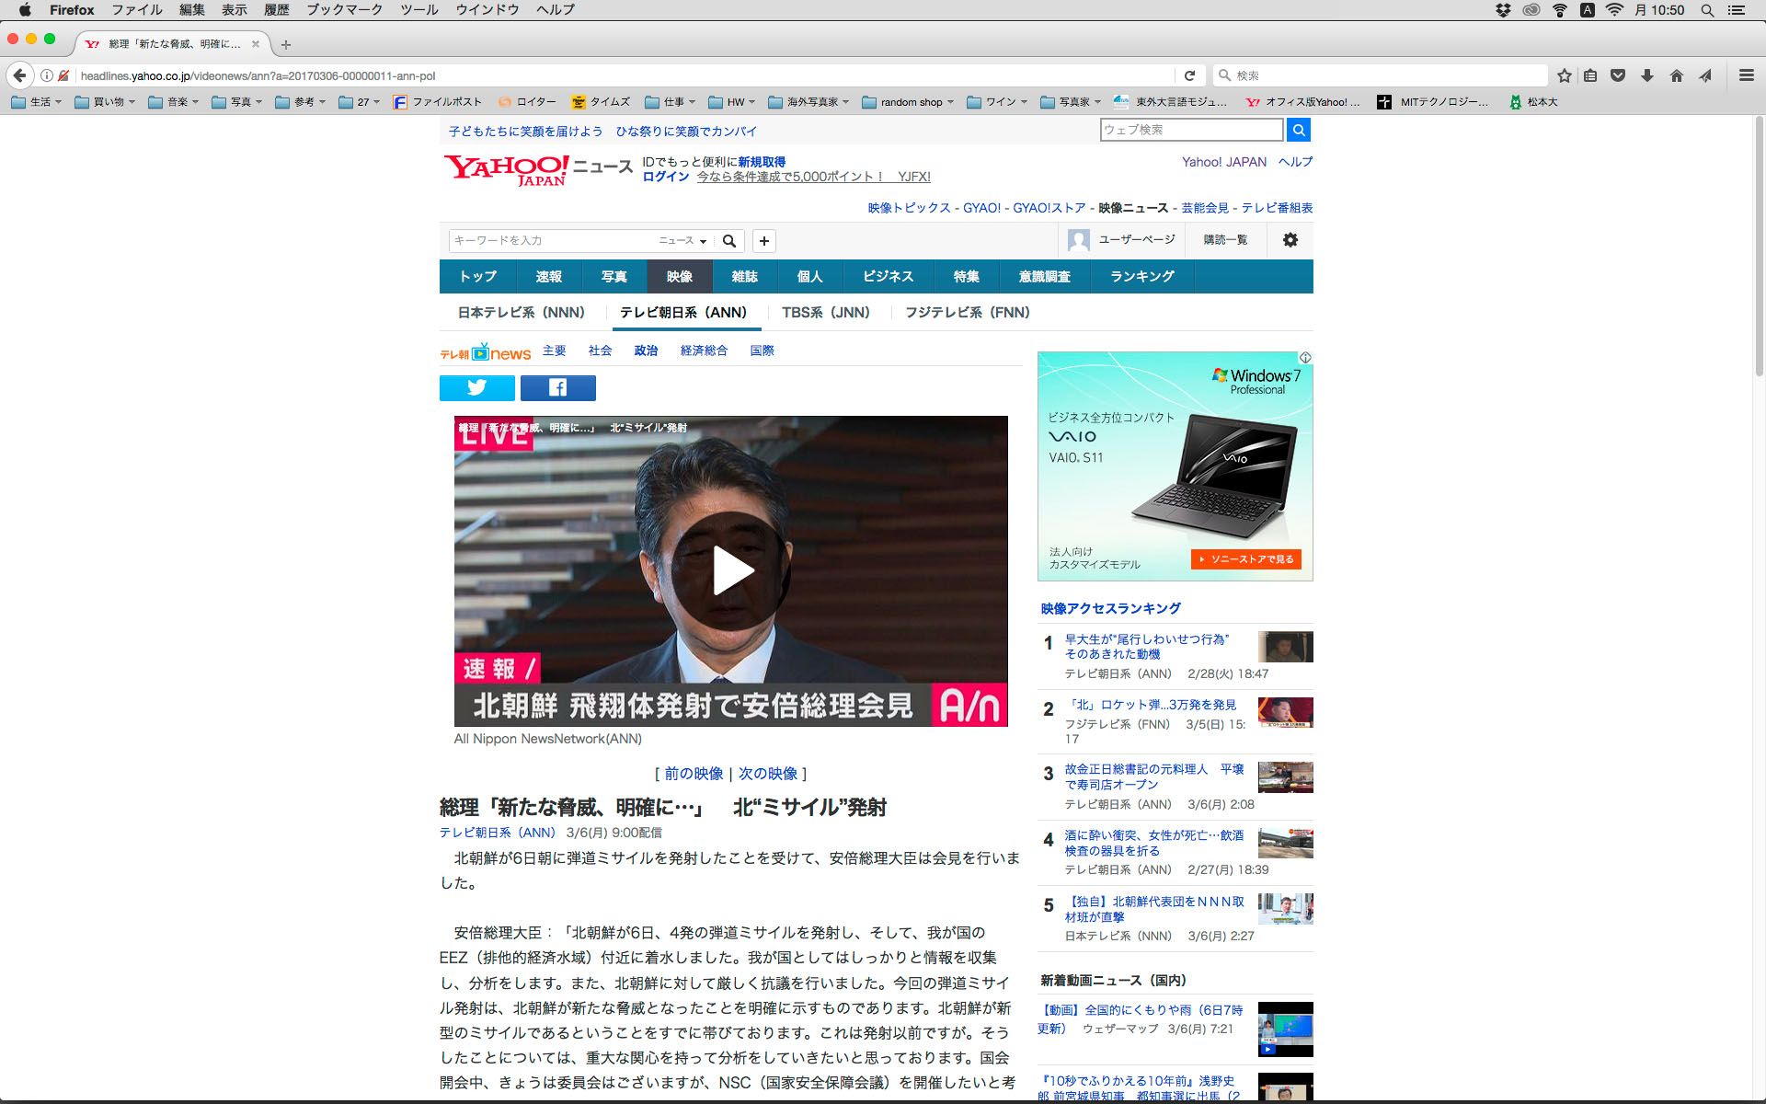Click the plus icon beside keyword search
1766x1104 pixels.
coord(763,241)
